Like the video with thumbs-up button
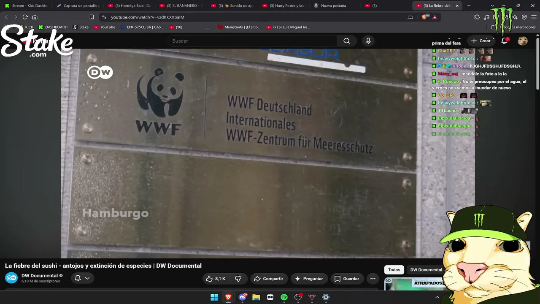 click(216, 279)
